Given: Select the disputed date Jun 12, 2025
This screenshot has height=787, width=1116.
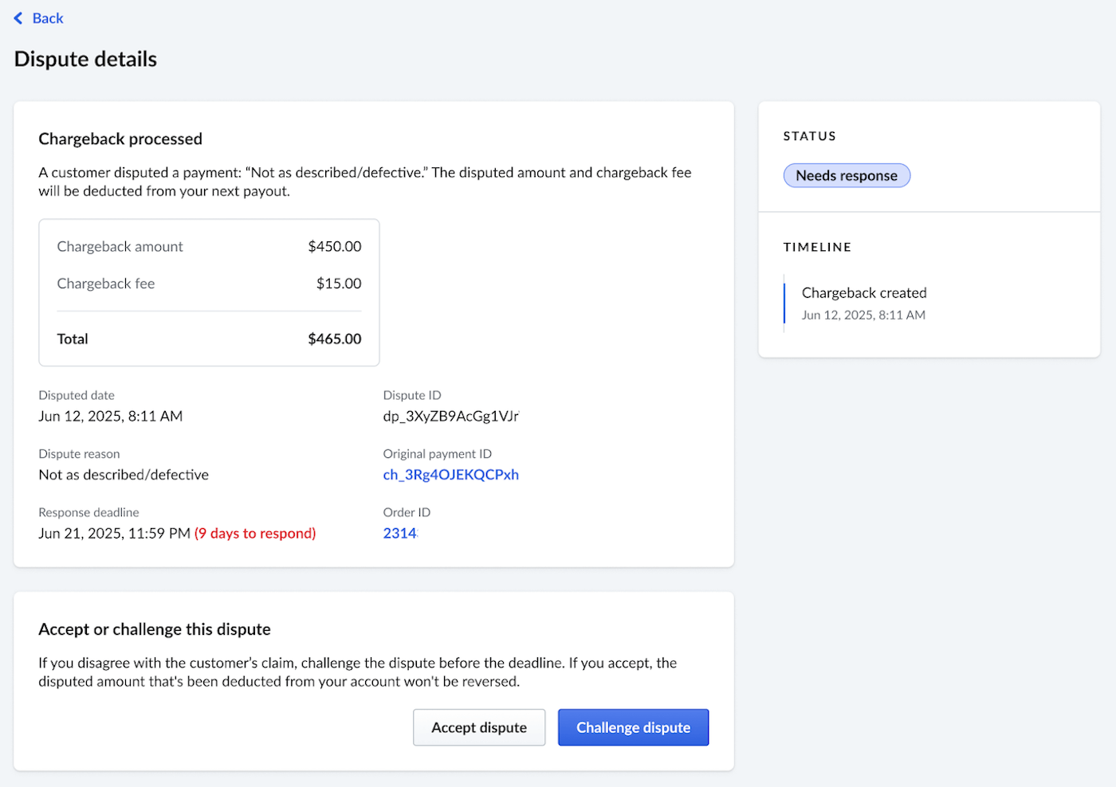Looking at the screenshot, I should click(x=111, y=415).
